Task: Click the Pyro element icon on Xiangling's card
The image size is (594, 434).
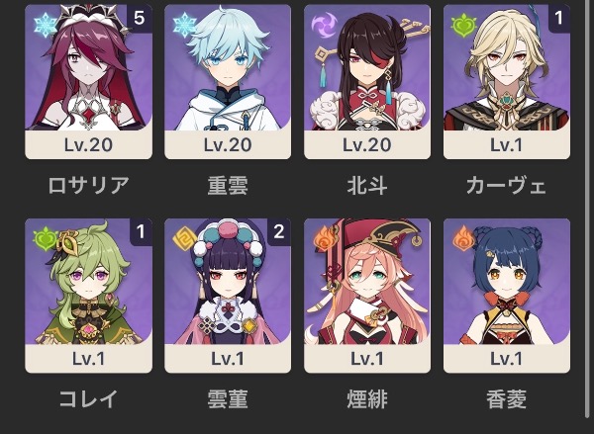Action: (x=464, y=238)
